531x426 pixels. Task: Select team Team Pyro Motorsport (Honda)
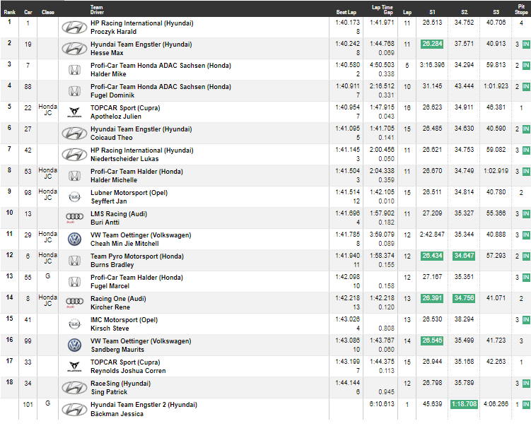point(137,256)
